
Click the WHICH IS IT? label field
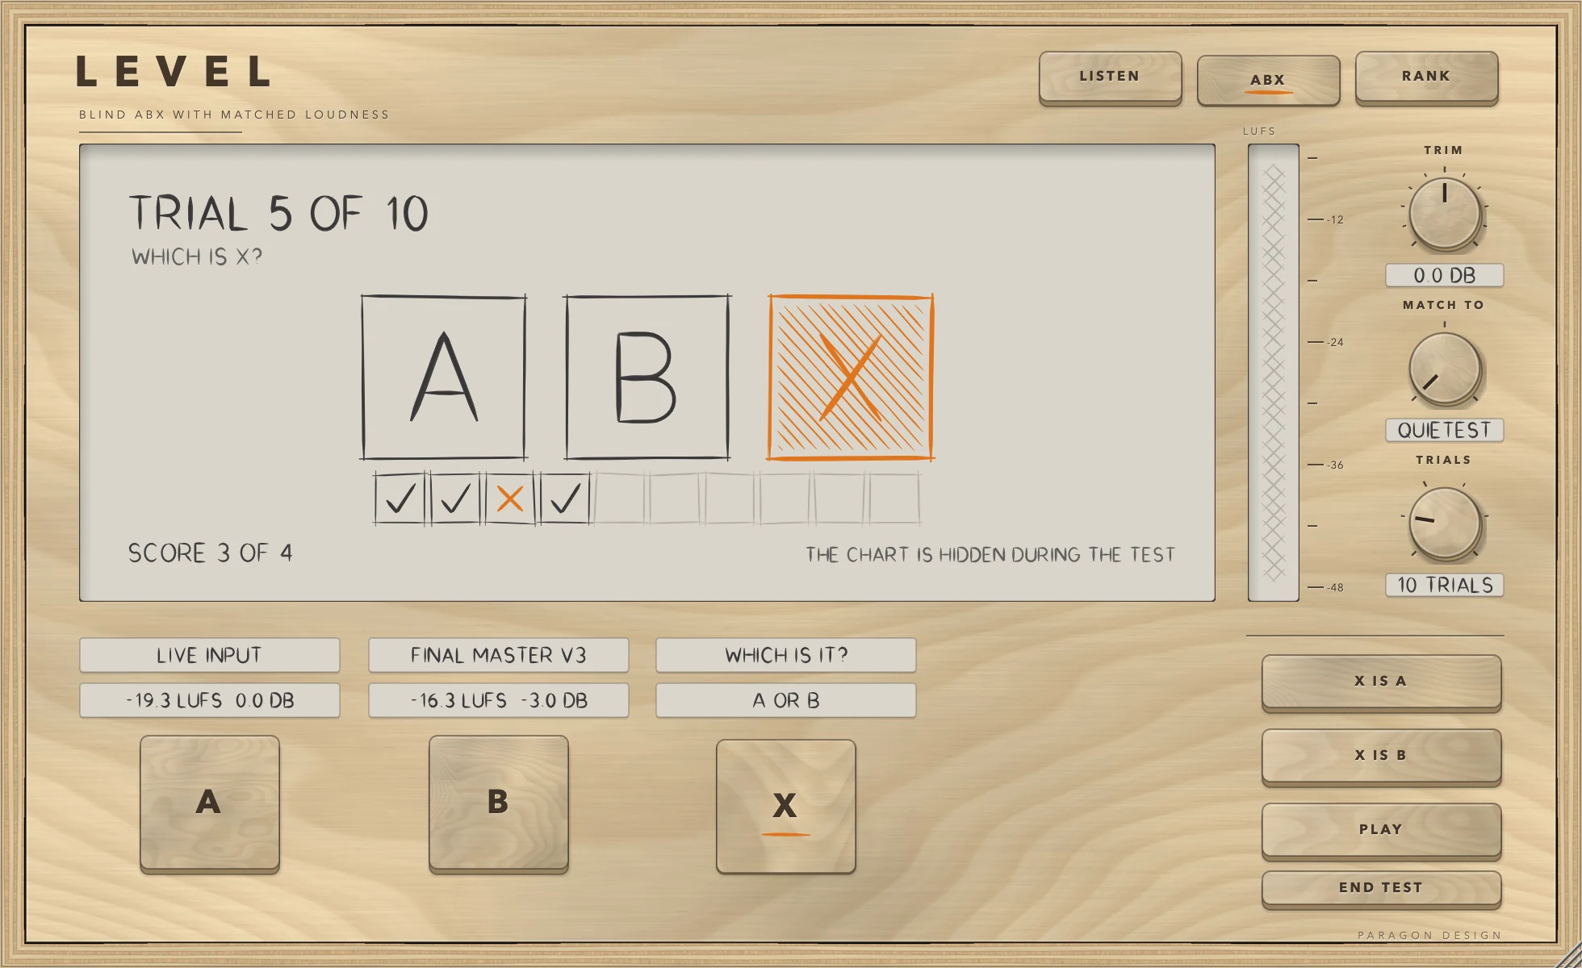tap(785, 655)
